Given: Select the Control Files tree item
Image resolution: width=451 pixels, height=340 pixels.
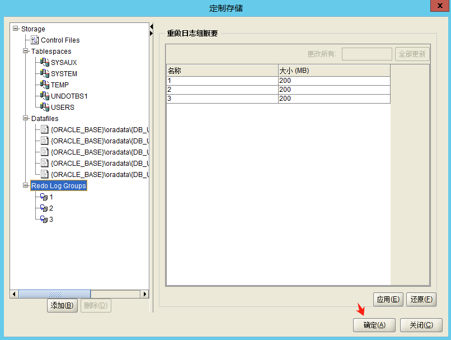Looking at the screenshot, I should (60, 40).
